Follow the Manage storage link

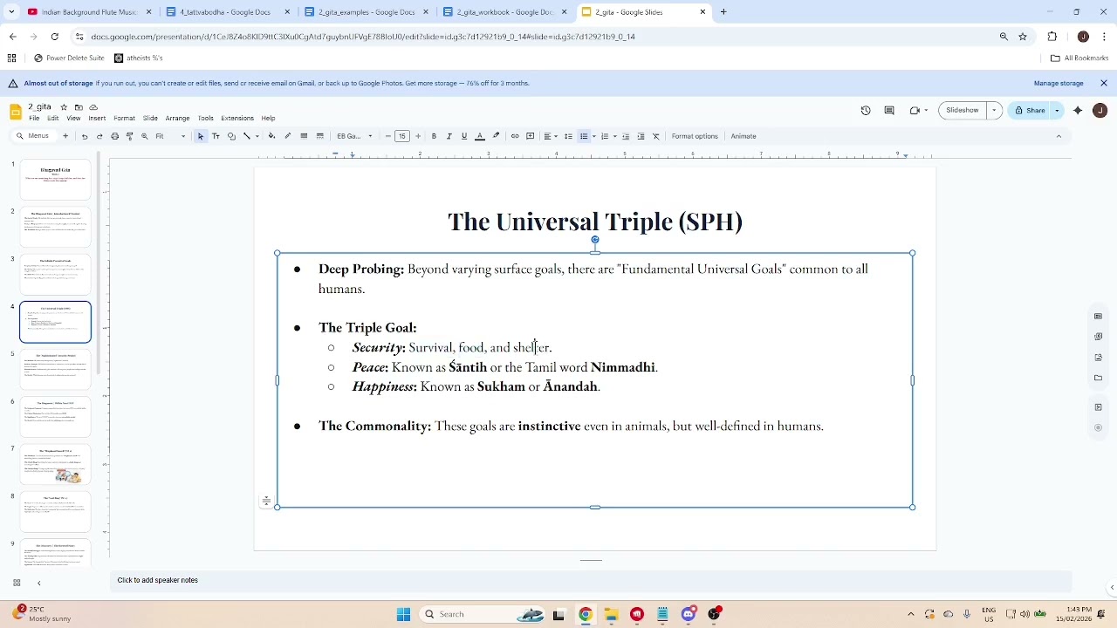coord(1059,84)
